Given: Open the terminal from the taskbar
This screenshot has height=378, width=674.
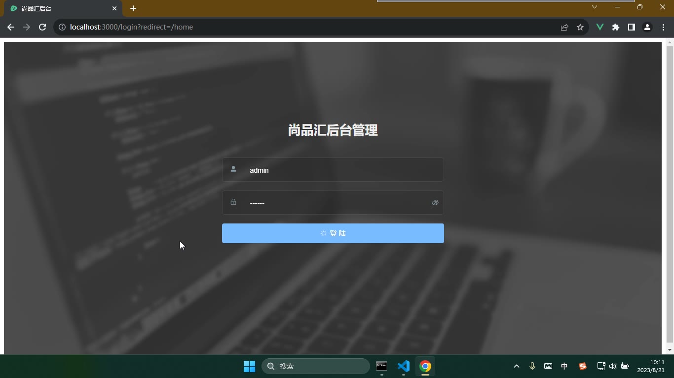Looking at the screenshot, I should (x=381, y=366).
